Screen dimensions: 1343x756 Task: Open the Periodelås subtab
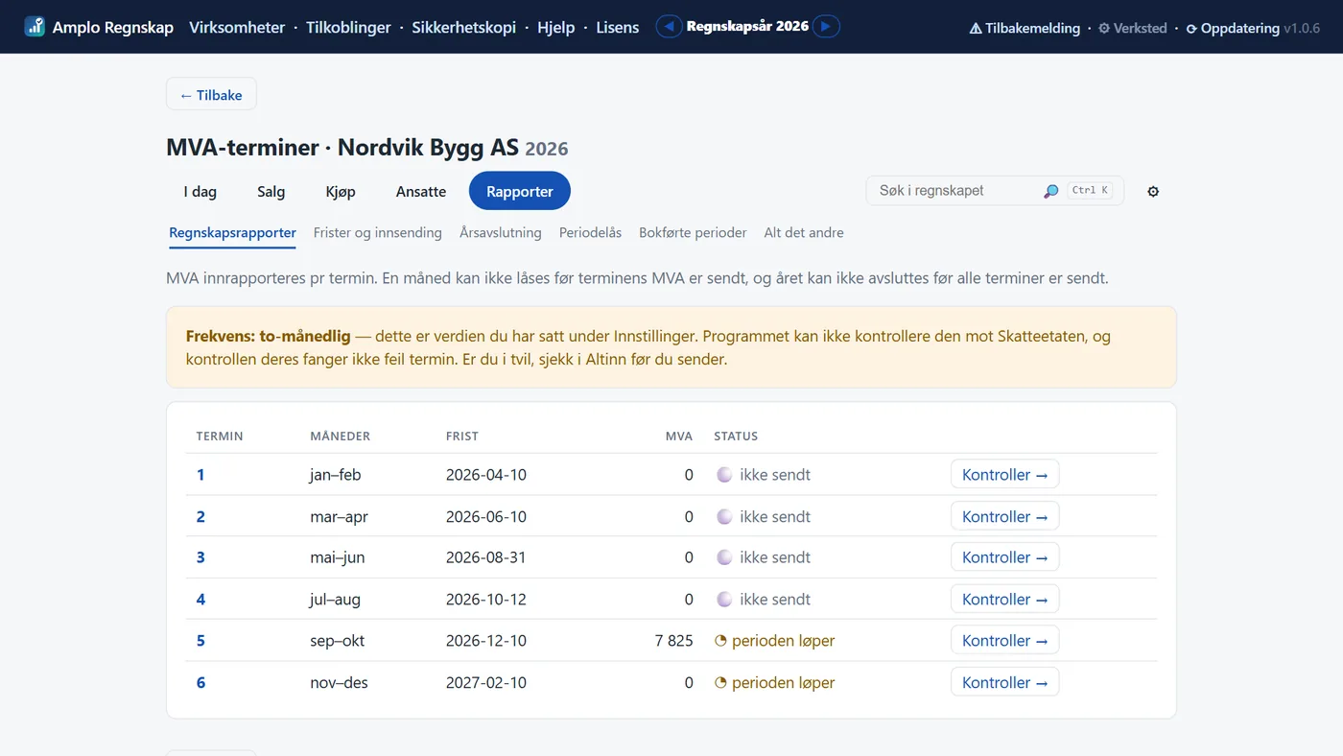(x=591, y=232)
